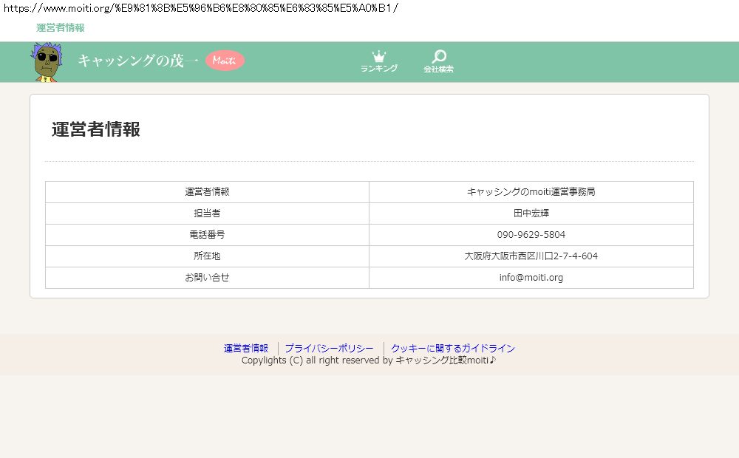The width and height of the screenshot is (739, 458).
Task: Open クッキーに関するガイドライン footer link
Action: click(452, 349)
